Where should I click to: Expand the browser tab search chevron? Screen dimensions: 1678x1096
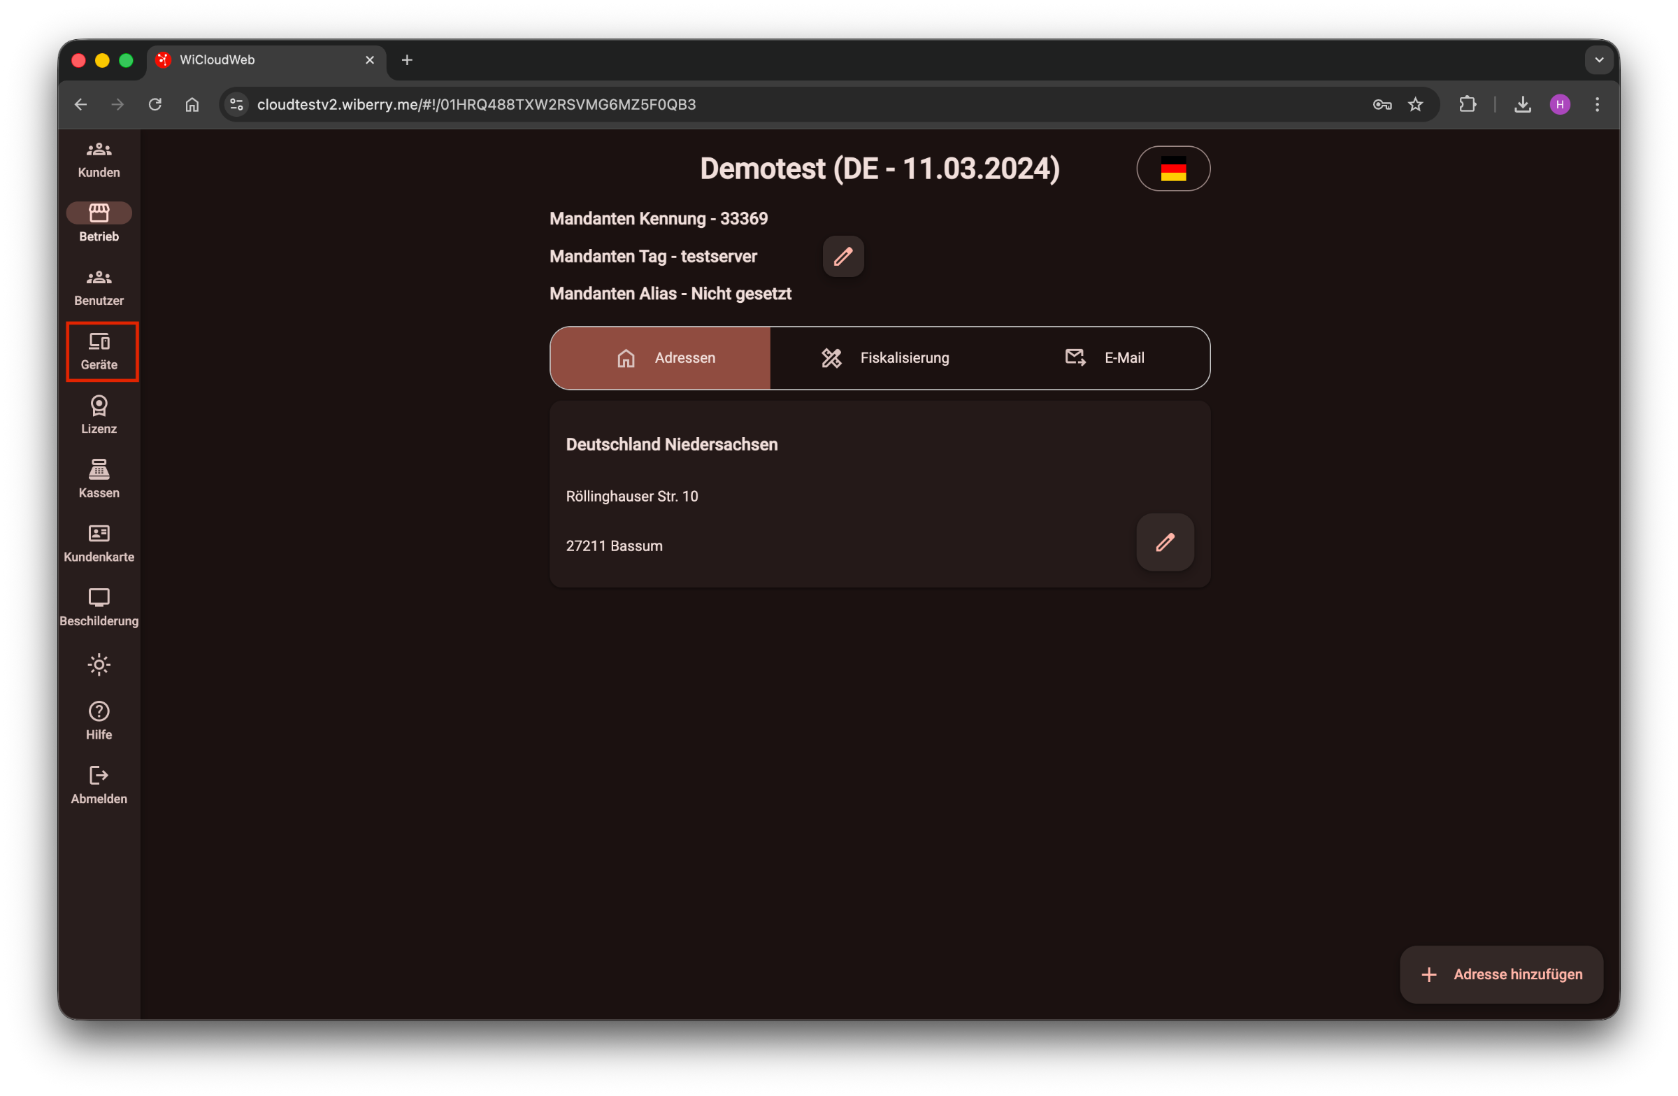[1598, 60]
